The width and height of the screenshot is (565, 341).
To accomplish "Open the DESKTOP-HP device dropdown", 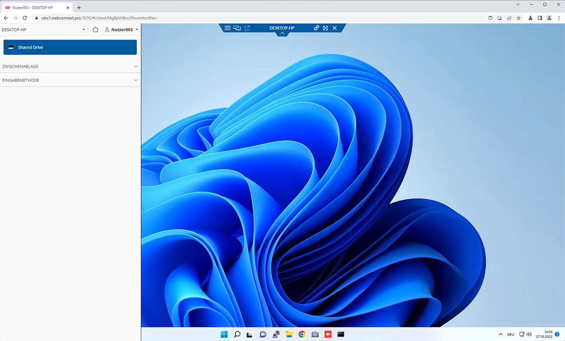I will [43, 29].
